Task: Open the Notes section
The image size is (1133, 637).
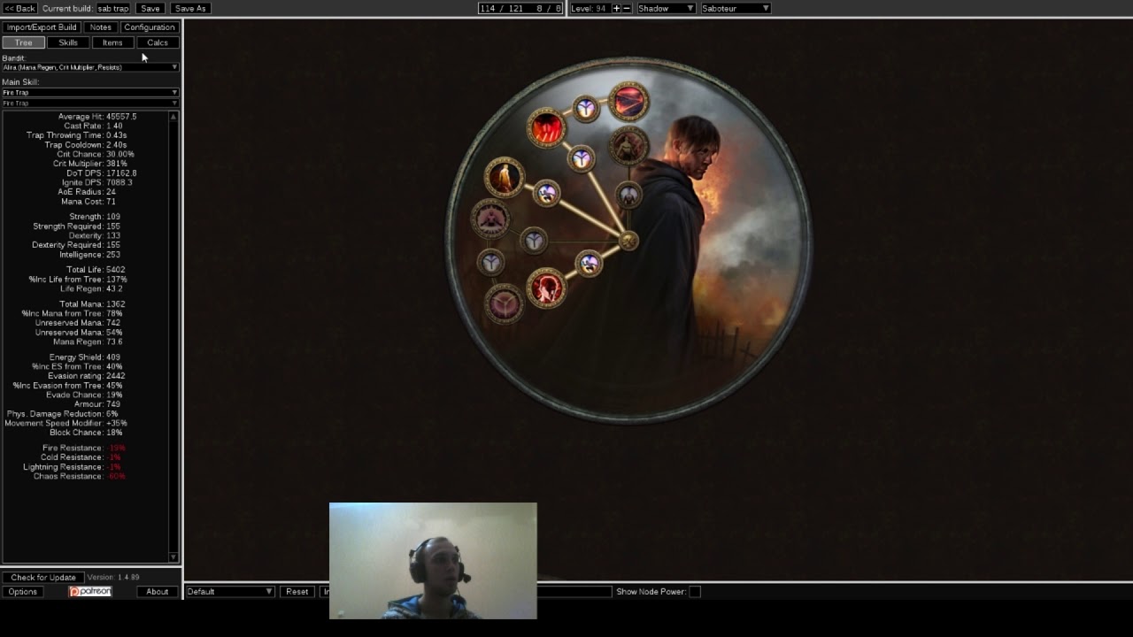Action: point(101,27)
